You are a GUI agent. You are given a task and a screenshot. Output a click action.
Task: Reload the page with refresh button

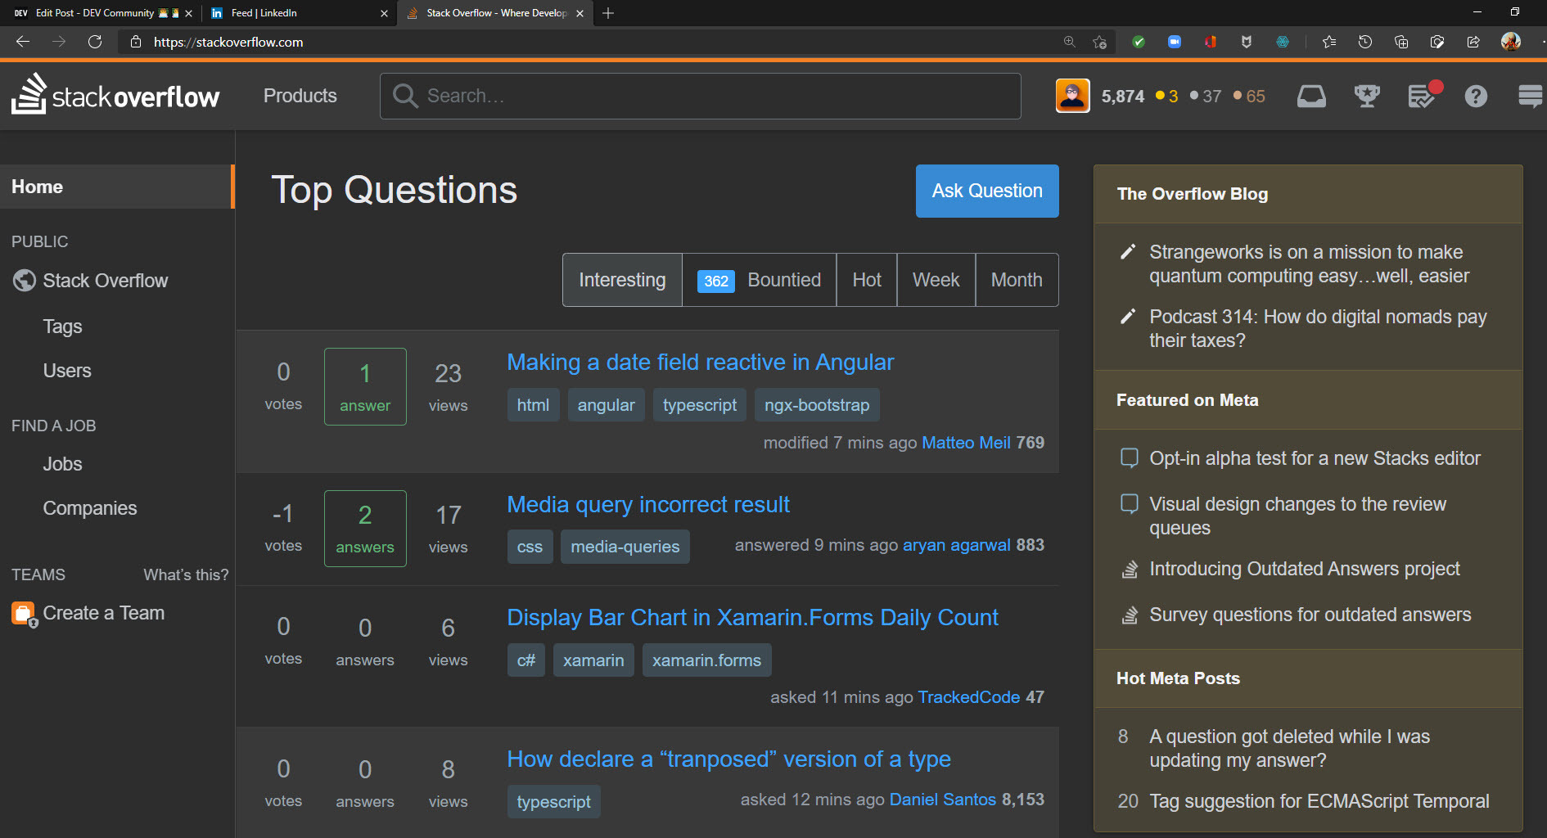(95, 42)
